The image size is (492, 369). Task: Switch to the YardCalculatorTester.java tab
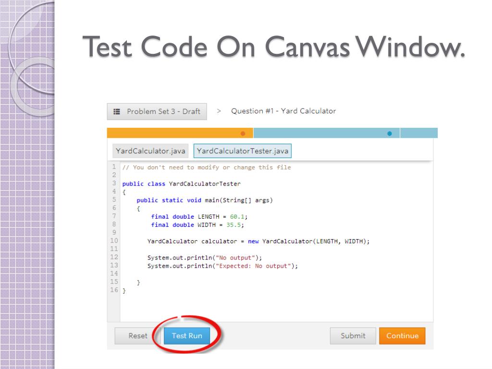click(x=243, y=151)
